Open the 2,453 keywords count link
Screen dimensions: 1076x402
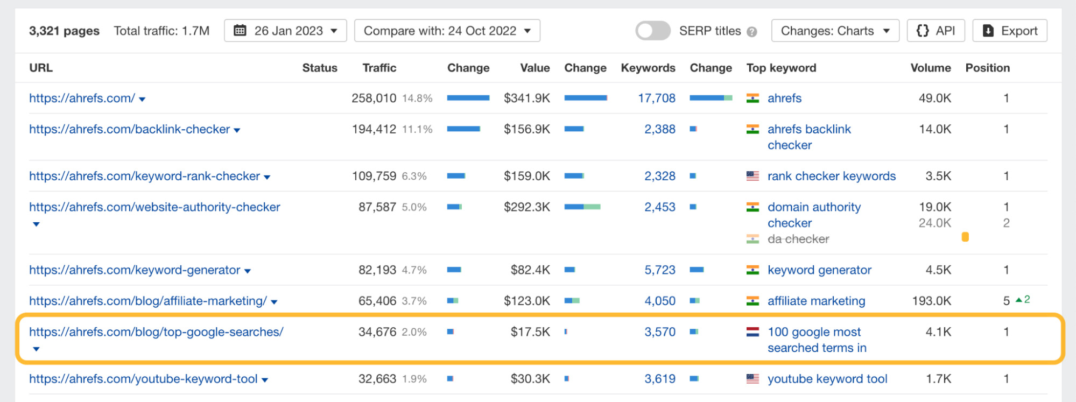(660, 207)
